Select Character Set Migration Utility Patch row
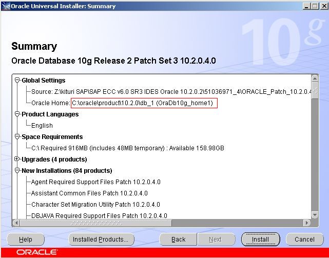329x258 pixels. click(95, 205)
